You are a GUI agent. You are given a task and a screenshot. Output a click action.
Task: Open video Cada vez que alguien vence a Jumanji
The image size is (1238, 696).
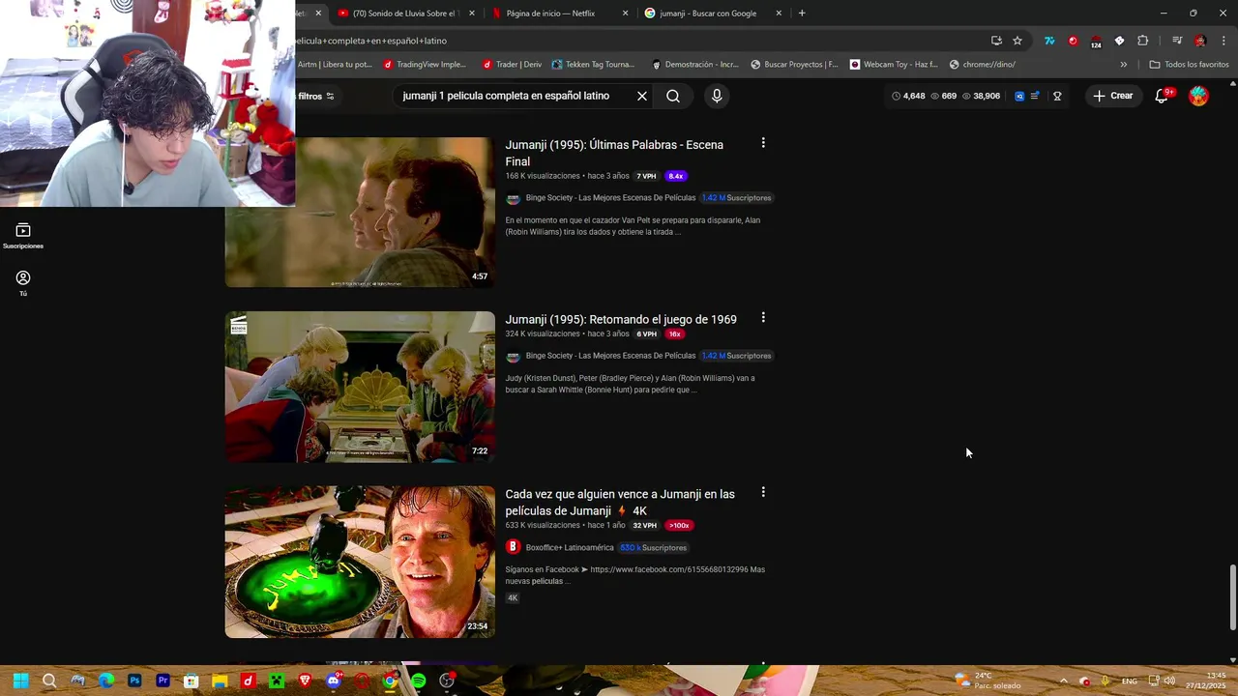[620, 503]
